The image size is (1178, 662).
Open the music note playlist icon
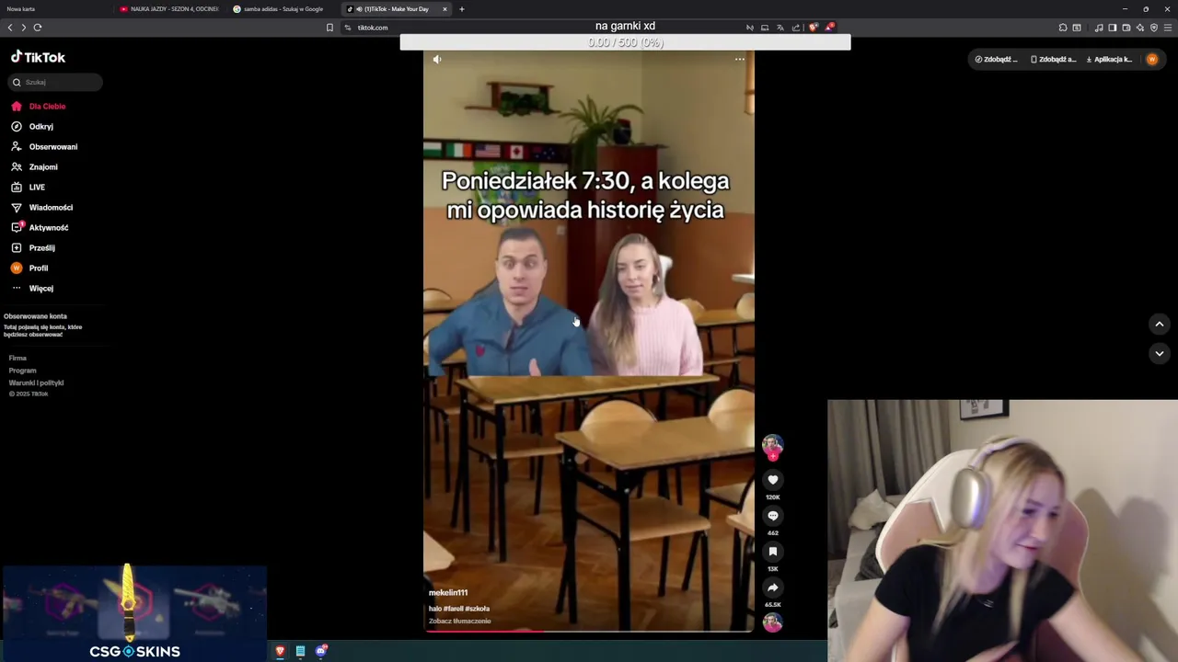click(1098, 28)
